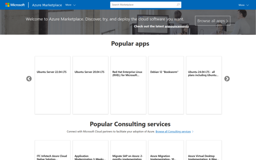Viewport: 256px width, 160px height.
Task: Open the latest announcements link
Action: point(177,26)
